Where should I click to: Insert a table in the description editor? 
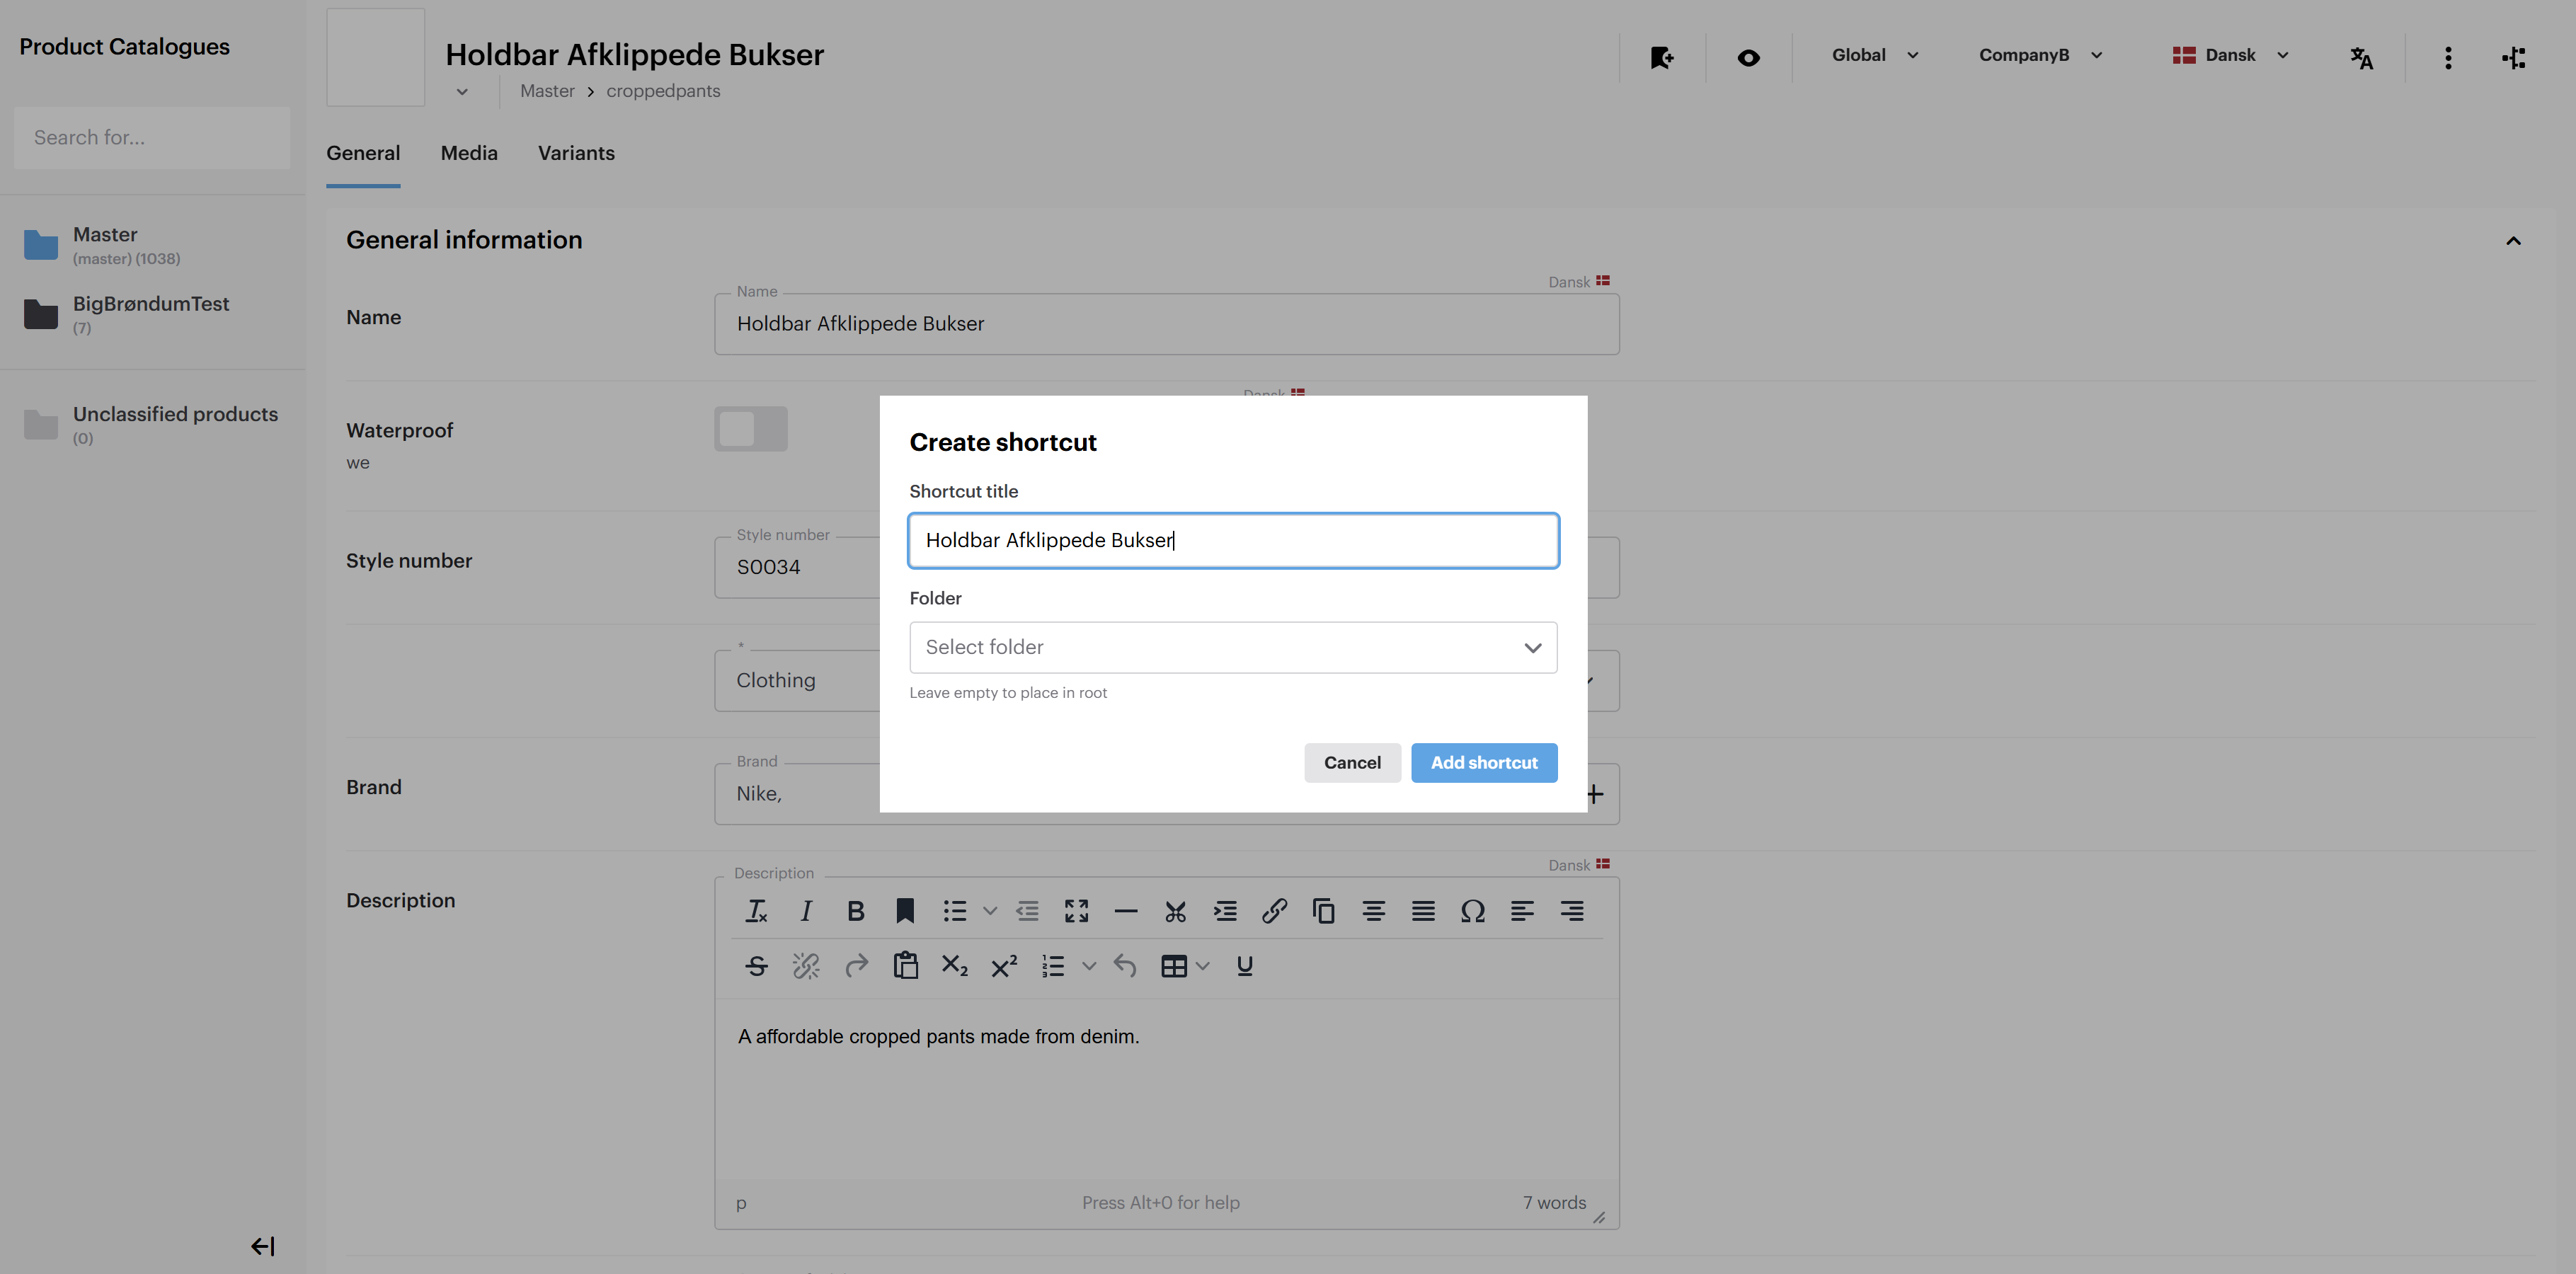1174,966
